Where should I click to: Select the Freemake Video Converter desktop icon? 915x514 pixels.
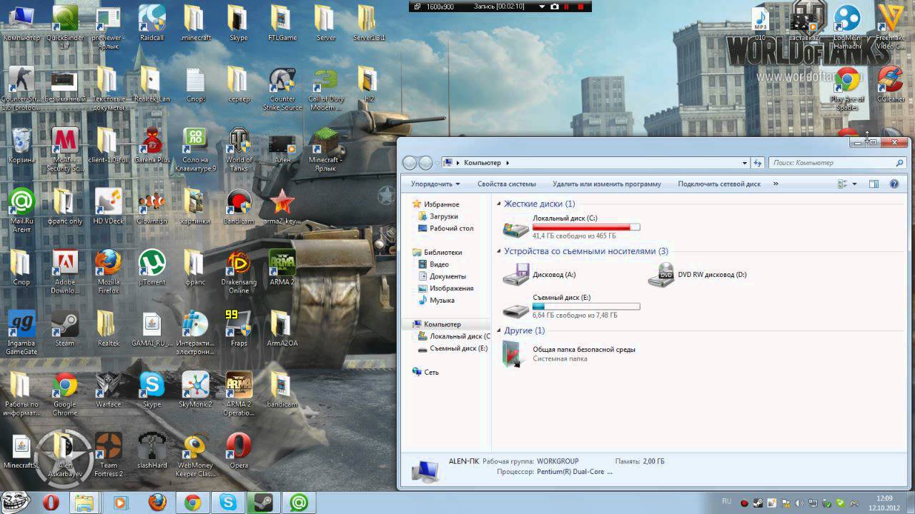tap(890, 27)
